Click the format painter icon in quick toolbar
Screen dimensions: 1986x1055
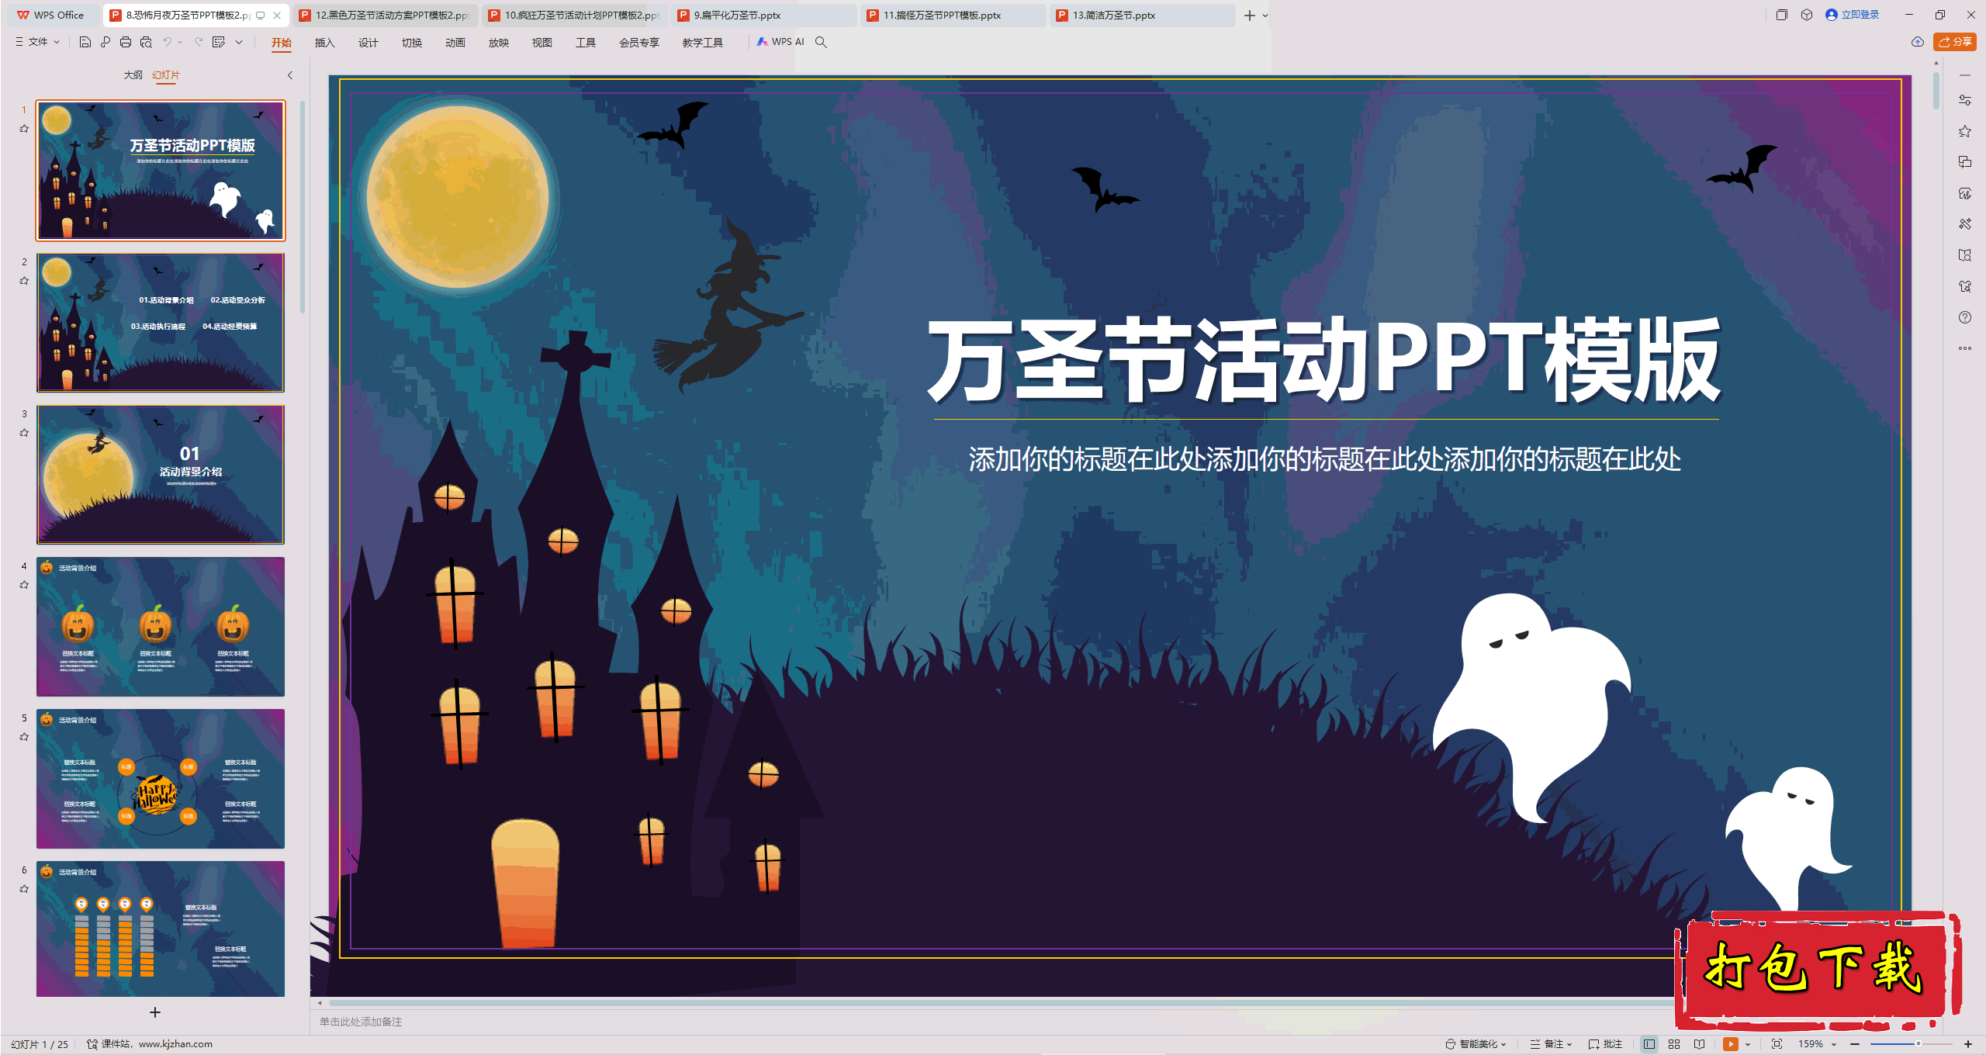219,42
